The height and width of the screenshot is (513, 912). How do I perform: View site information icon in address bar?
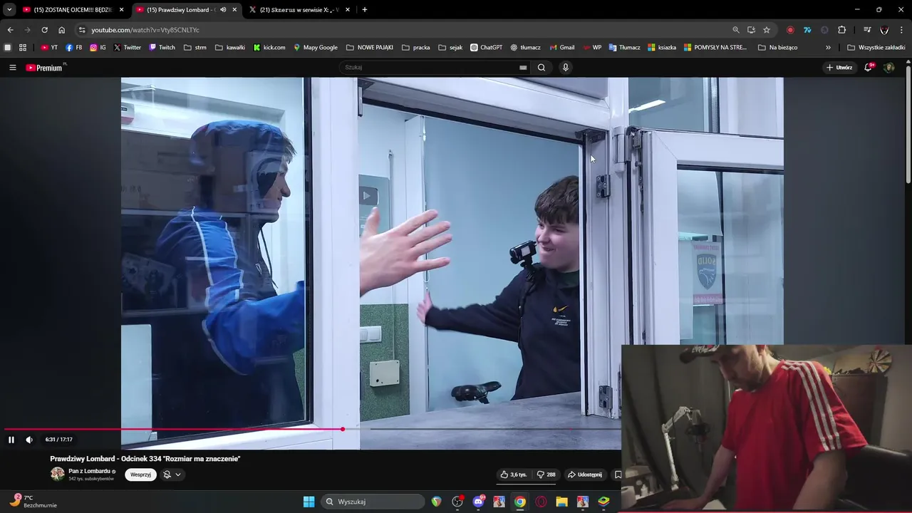82,30
